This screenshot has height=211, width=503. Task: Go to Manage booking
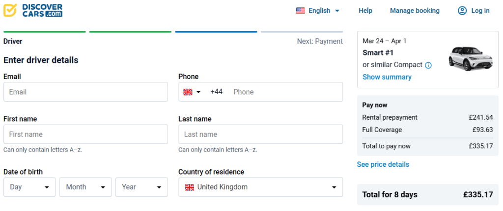tap(415, 11)
